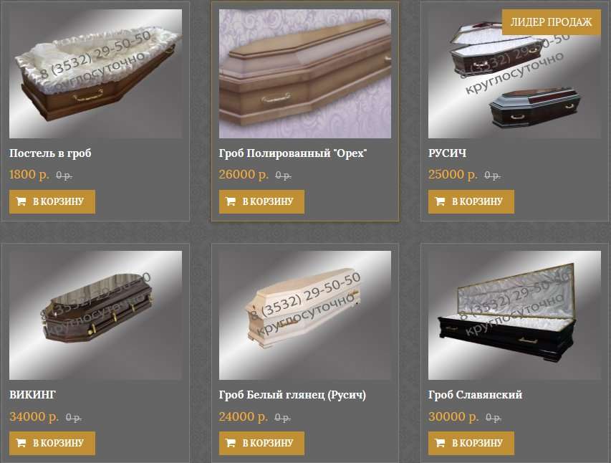The height and width of the screenshot is (463, 611).
Task: Add ВИКИНГ coffin to cart
Action: 52,443
